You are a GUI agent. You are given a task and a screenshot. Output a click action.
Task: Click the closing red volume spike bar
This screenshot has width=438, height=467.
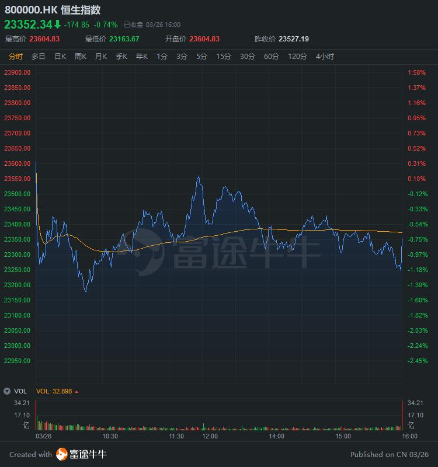(402, 416)
